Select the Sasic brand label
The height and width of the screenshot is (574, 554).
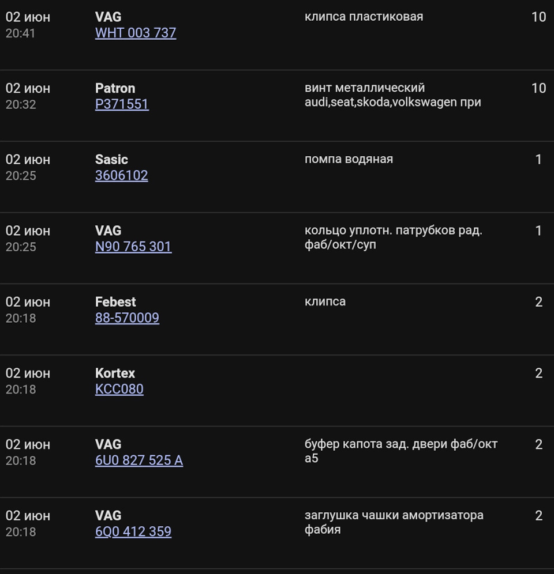pyautogui.click(x=111, y=160)
